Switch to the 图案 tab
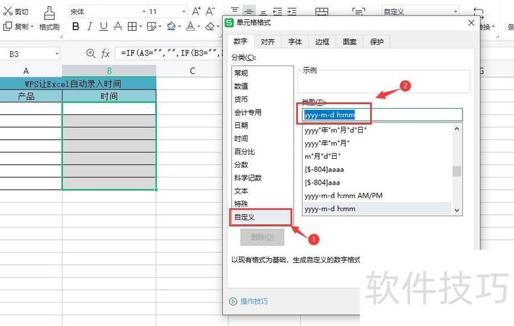Screen dimensions: 514x326 [350, 42]
